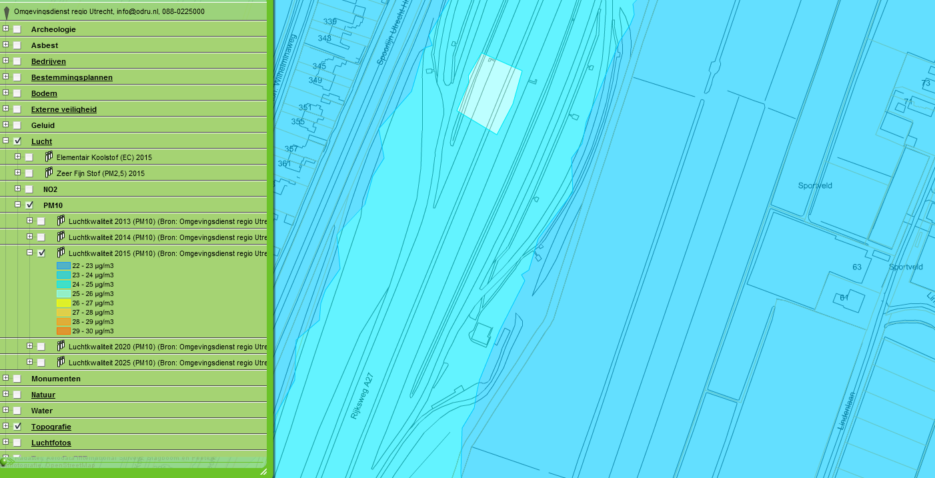Click house number 349 on the map
935x478 pixels.
tap(315, 81)
